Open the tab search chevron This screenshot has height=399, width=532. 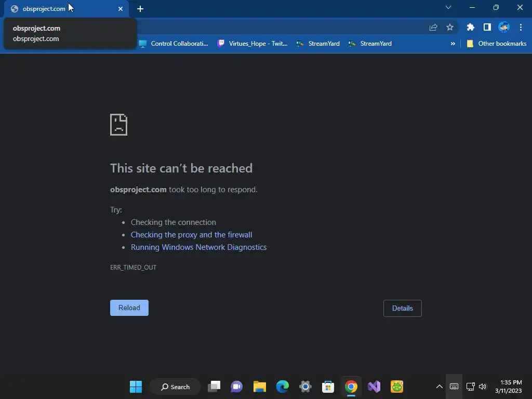(448, 7)
